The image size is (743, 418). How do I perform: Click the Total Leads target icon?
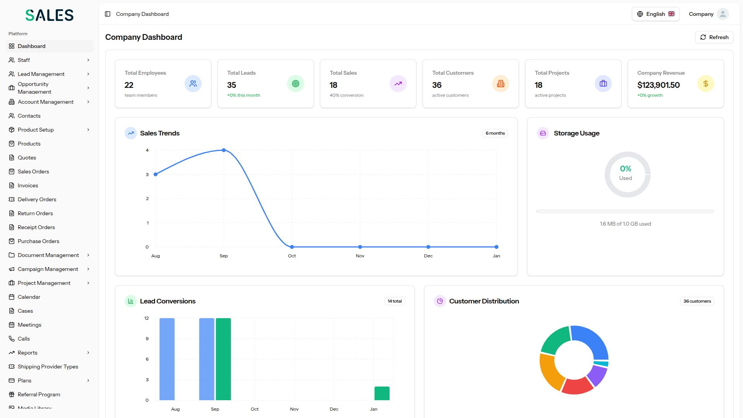point(296,83)
